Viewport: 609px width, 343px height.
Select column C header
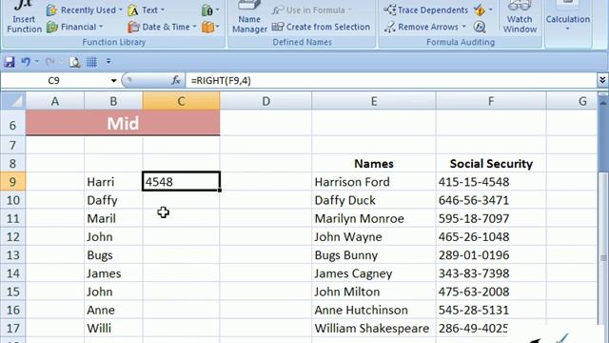(x=181, y=101)
